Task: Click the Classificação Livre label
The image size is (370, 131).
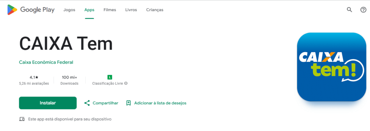Action: [107, 83]
